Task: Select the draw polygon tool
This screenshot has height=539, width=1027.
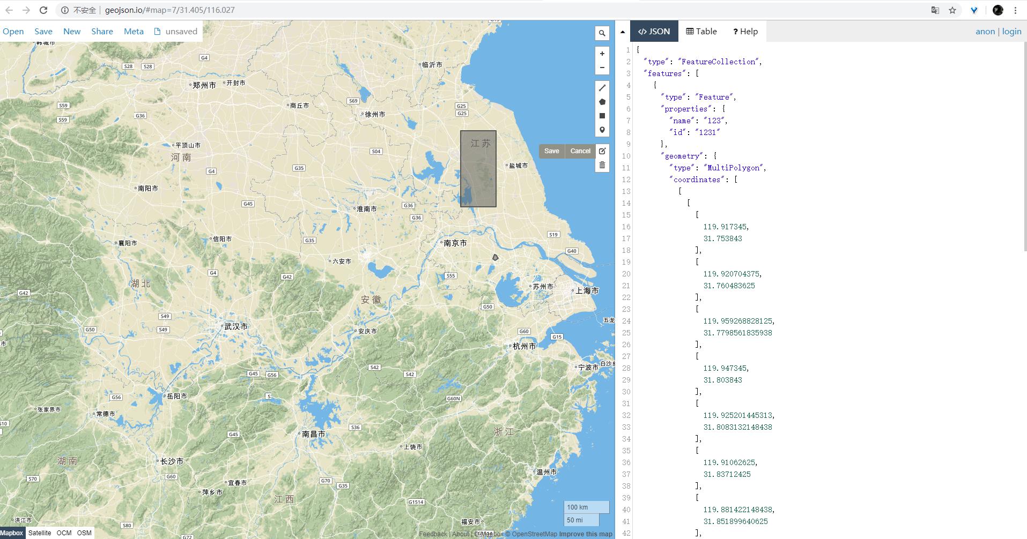Action: click(602, 101)
